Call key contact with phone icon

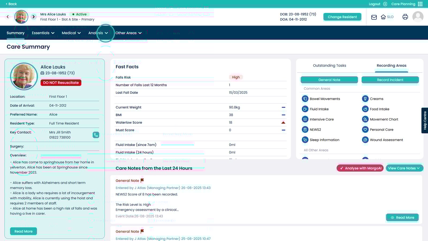[96, 135]
